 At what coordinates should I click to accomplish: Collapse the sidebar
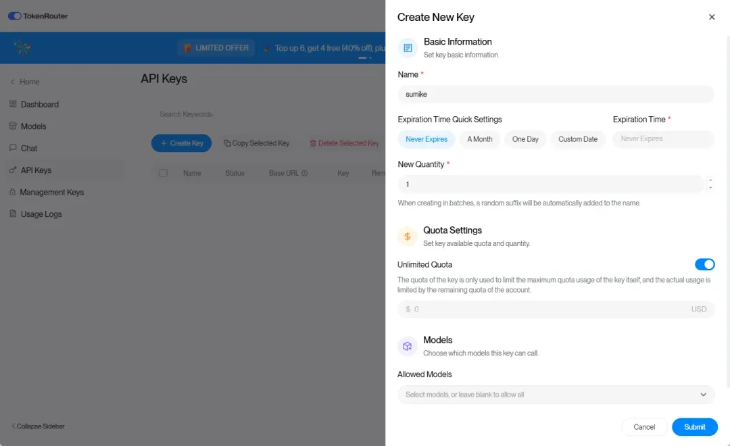point(38,426)
